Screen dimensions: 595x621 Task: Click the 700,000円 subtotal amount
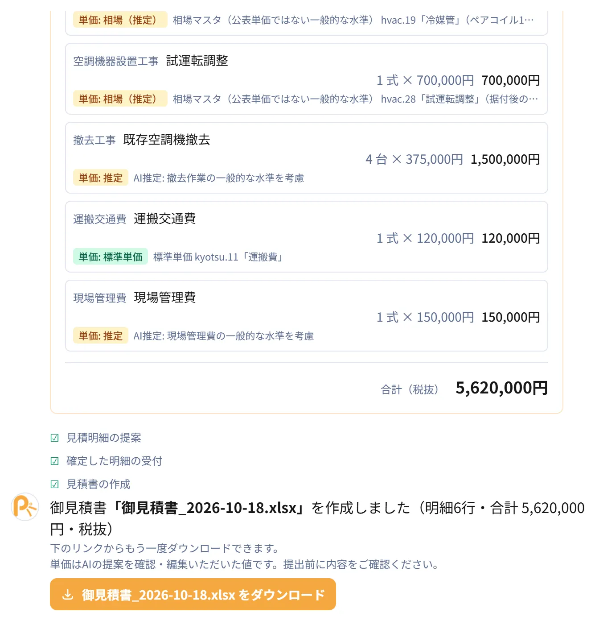[511, 80]
